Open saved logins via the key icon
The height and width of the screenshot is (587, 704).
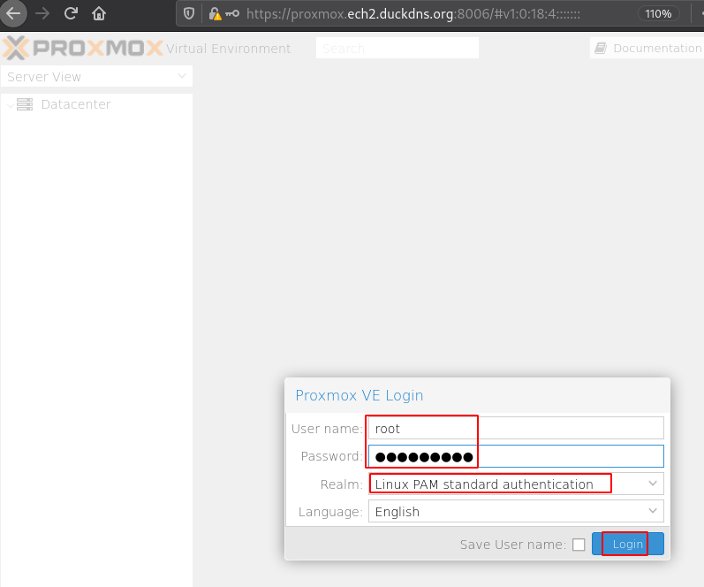[x=232, y=13]
